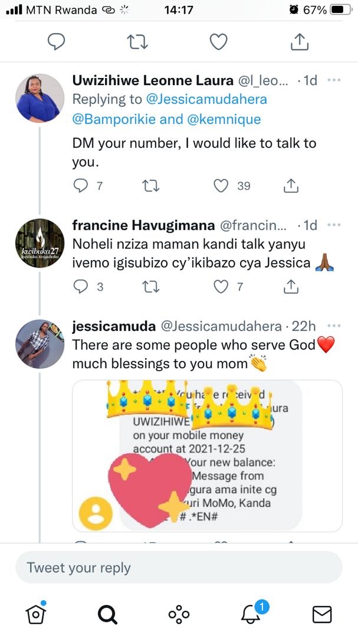Like francine Havugimana's tweet

point(221,287)
